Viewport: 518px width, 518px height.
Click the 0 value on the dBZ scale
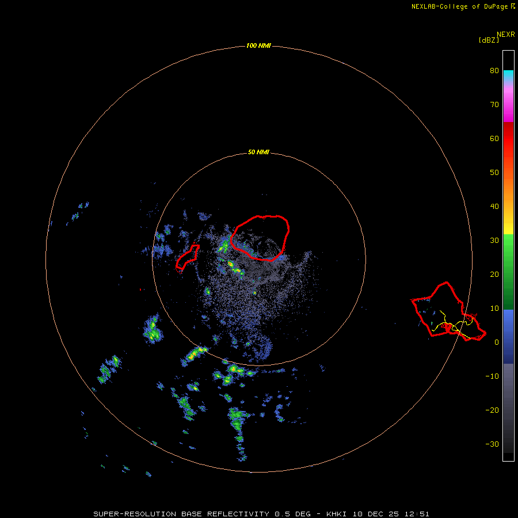[497, 342]
